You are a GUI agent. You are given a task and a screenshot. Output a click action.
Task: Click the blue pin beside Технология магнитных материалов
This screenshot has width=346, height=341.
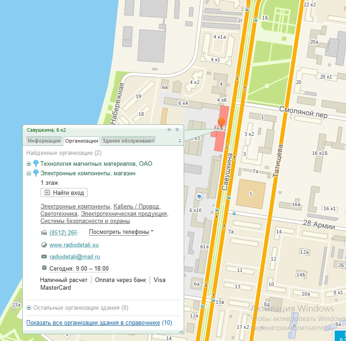click(x=36, y=163)
